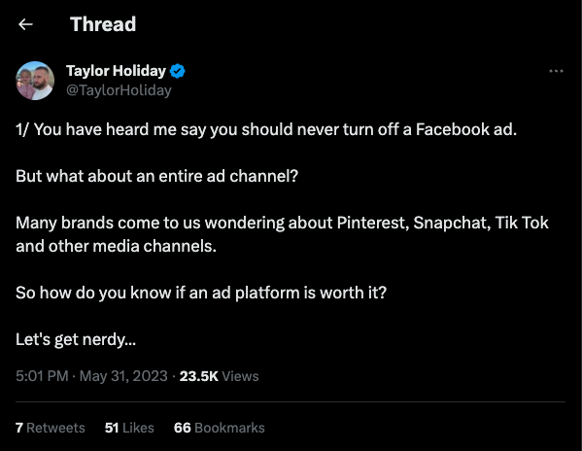Open the three-dot more options menu
The image size is (582, 451).
pyautogui.click(x=556, y=71)
